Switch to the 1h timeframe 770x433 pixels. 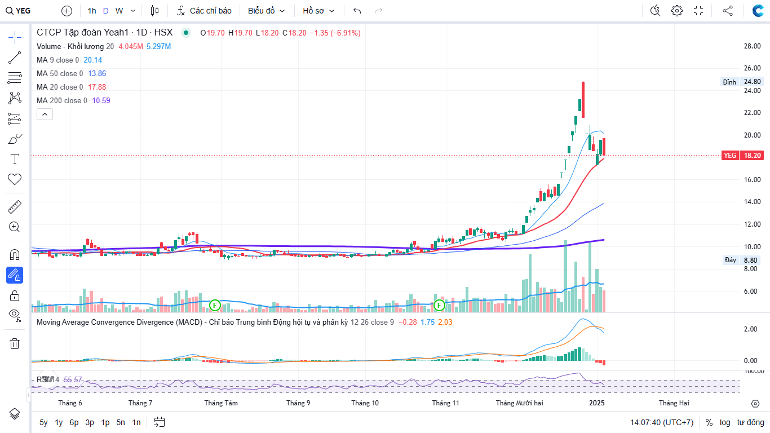tap(92, 11)
